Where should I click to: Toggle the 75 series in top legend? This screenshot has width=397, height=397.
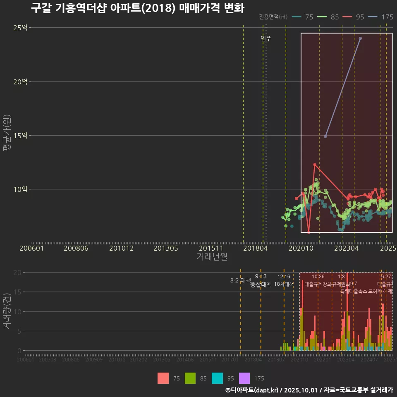[x=302, y=17]
